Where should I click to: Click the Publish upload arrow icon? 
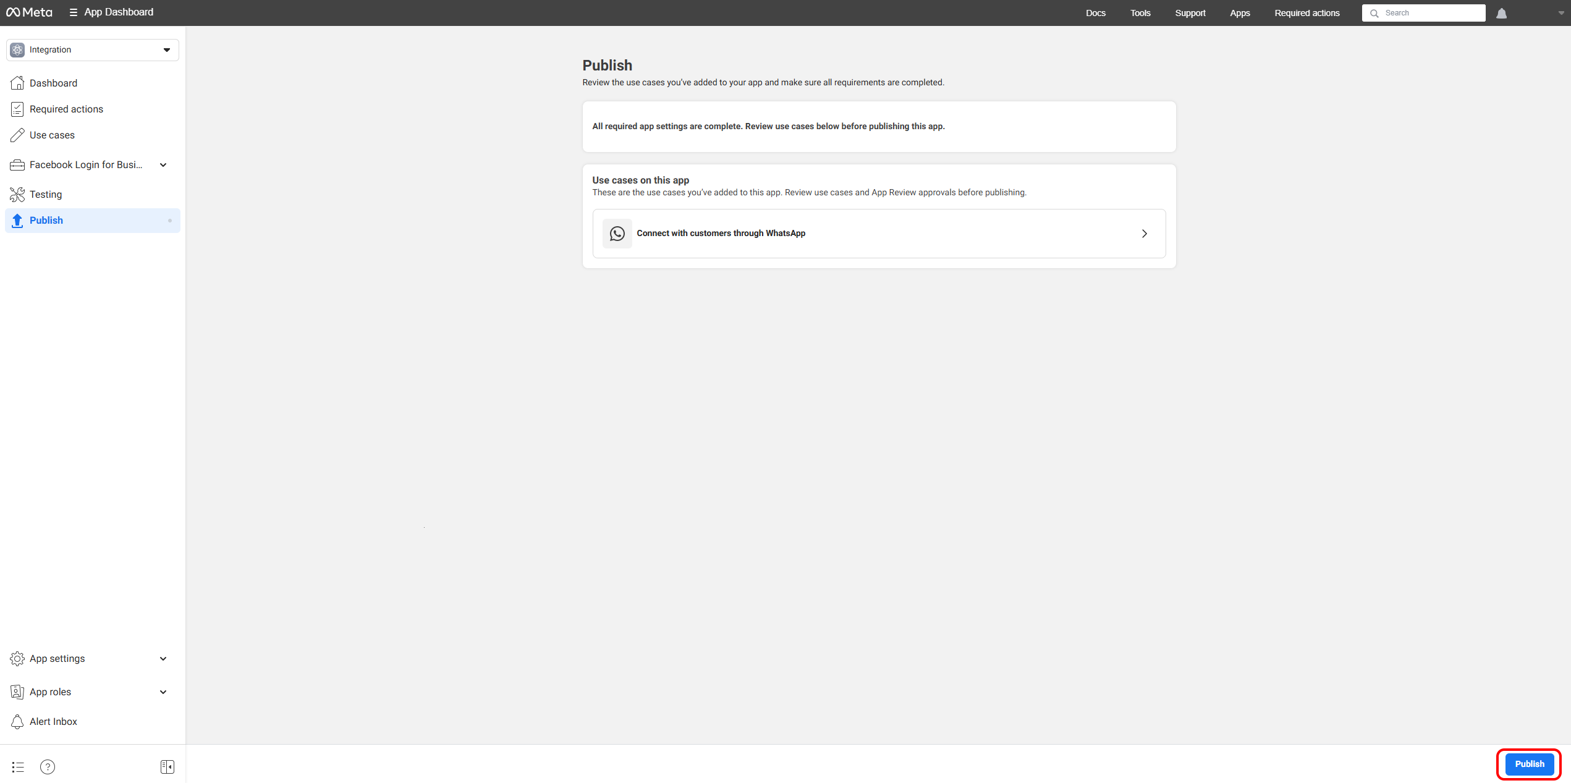point(17,221)
